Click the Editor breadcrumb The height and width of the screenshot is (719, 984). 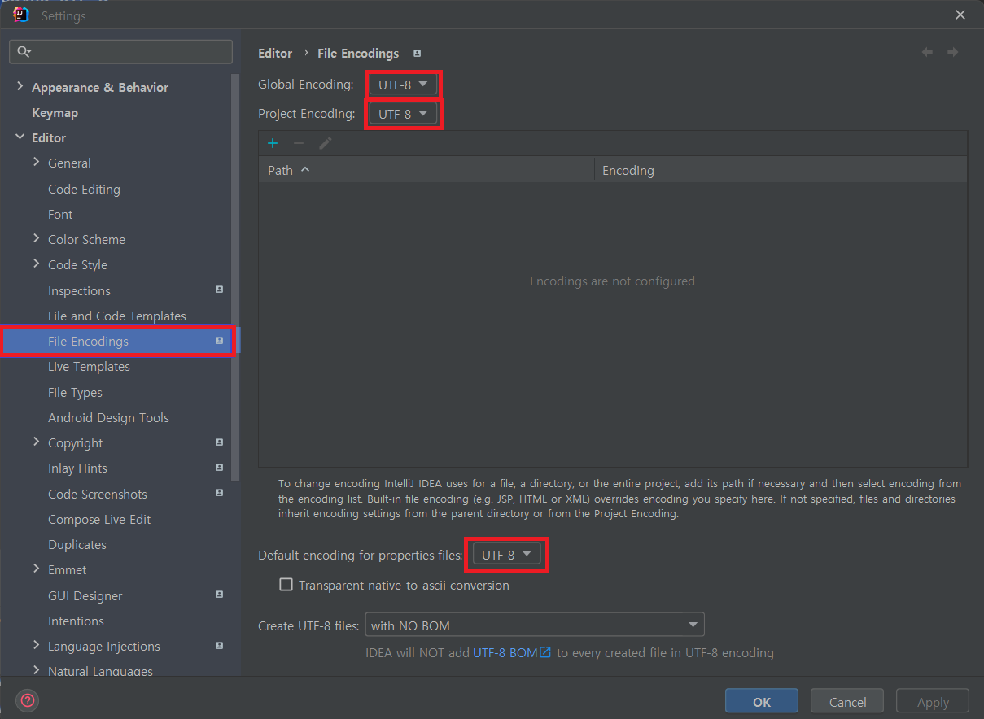click(275, 53)
